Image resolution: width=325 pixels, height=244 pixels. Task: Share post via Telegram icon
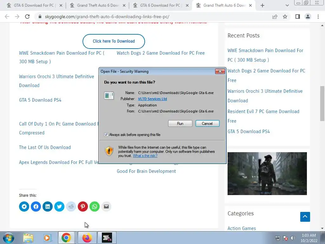pos(24,207)
